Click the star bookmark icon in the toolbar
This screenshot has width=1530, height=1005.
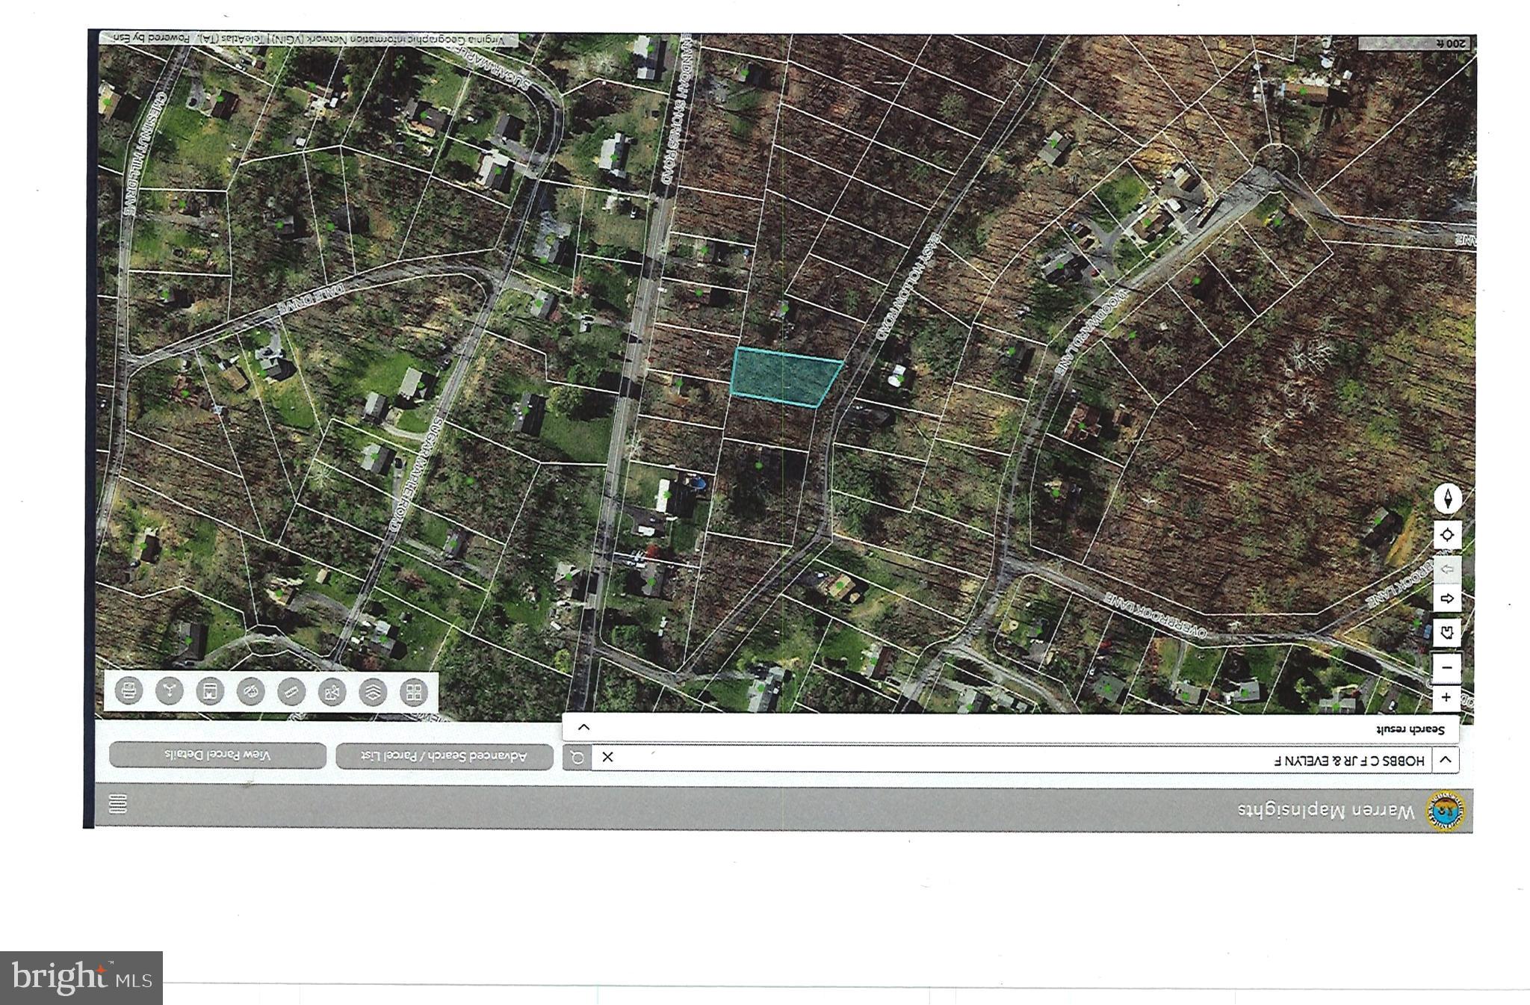[332, 692]
